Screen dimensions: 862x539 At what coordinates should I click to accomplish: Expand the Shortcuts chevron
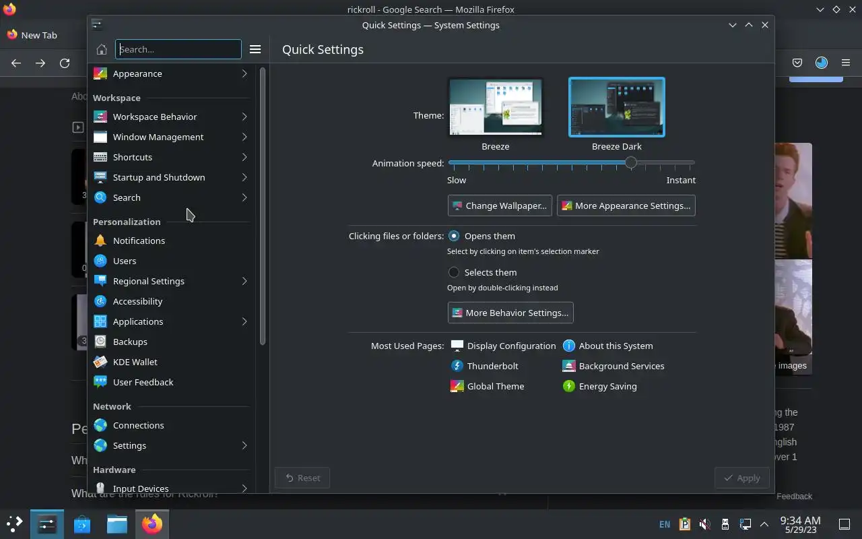point(244,157)
